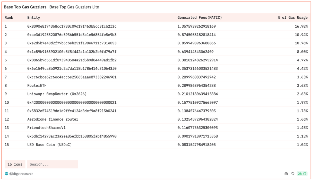This screenshot has height=181, width=312.
Task: Click the green 2h freshness badge
Action: pyautogui.click(x=302, y=174)
